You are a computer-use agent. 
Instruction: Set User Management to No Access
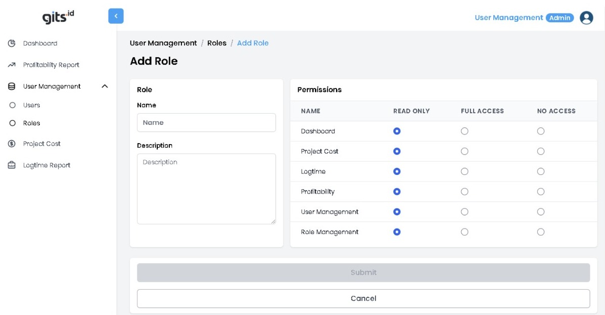point(541,212)
